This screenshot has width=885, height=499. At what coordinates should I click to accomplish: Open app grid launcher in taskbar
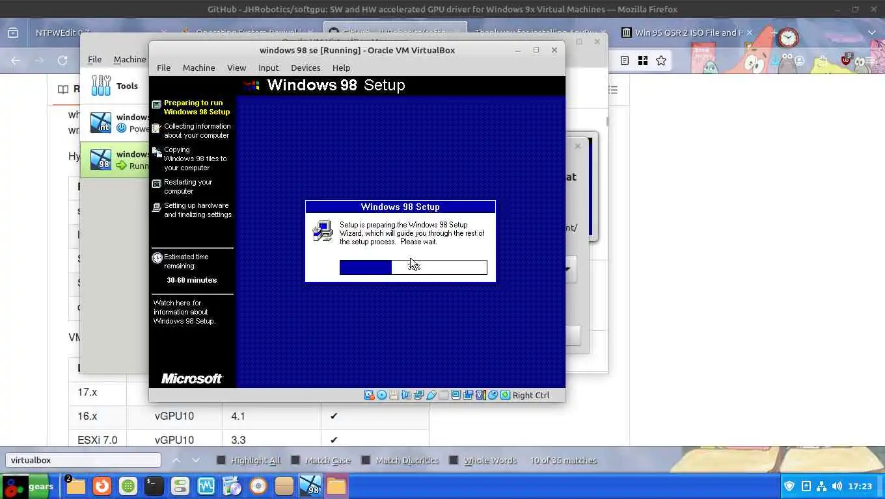click(128, 486)
